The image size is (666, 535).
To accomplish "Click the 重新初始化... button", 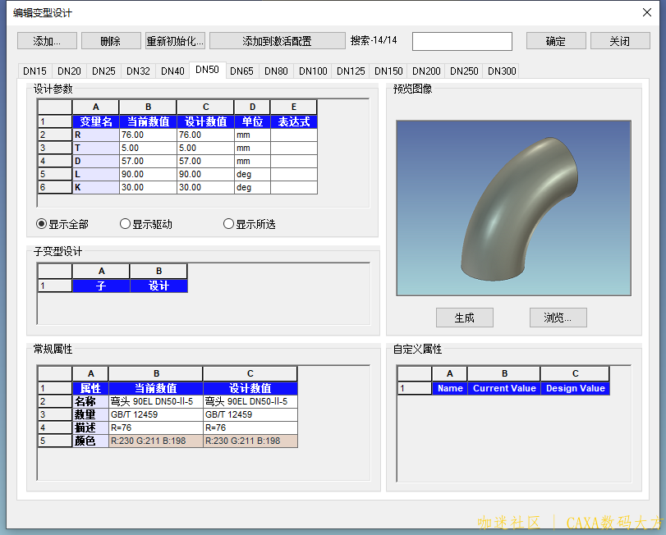I will (x=175, y=41).
